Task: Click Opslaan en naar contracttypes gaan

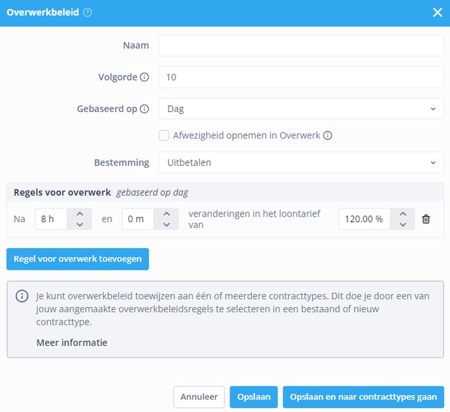Action: (363, 397)
